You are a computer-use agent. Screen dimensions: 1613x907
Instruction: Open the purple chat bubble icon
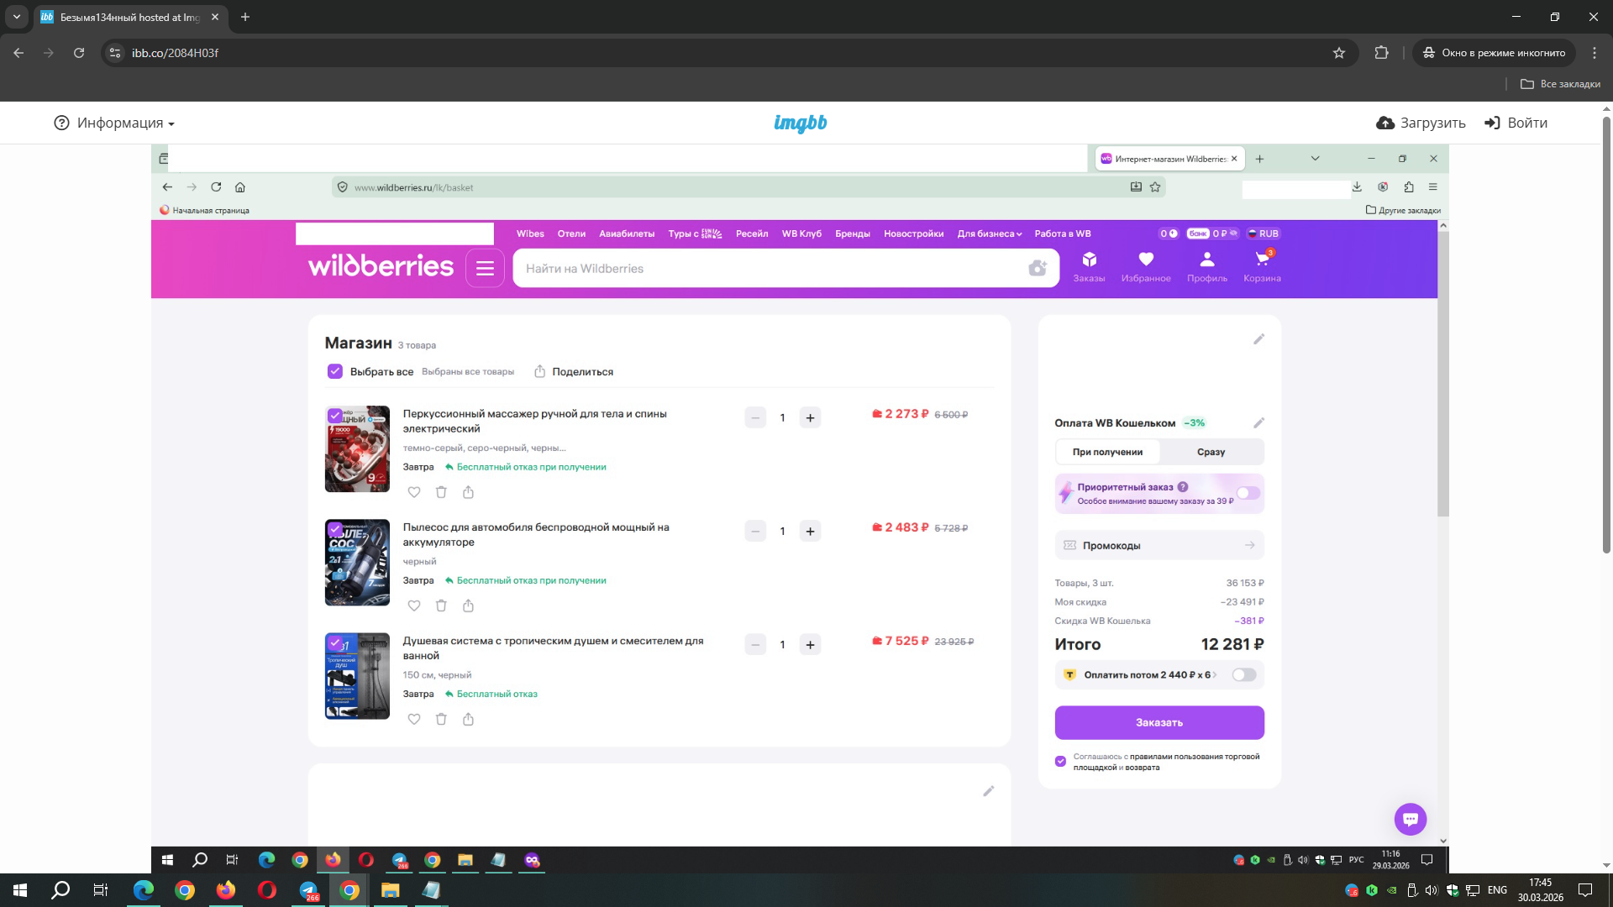click(x=1410, y=819)
